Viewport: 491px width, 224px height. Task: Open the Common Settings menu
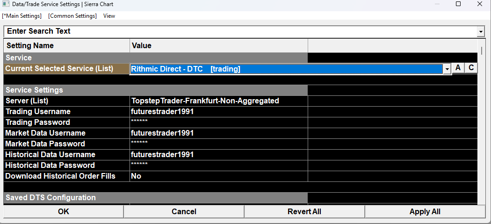tap(72, 16)
